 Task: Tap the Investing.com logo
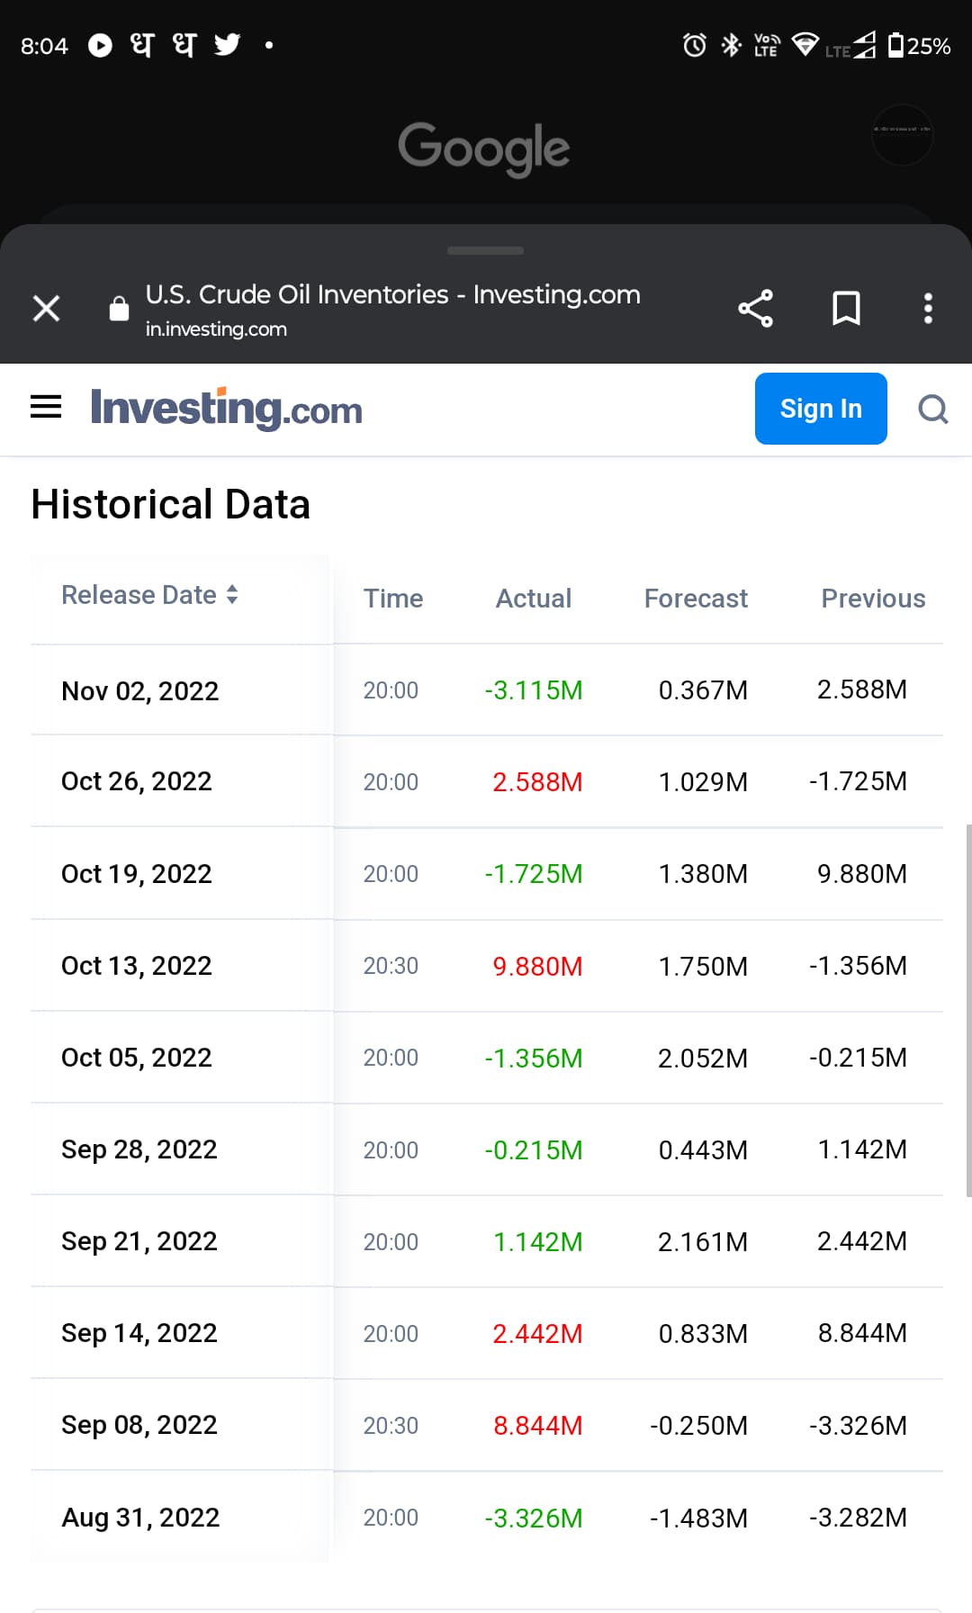coord(227,409)
